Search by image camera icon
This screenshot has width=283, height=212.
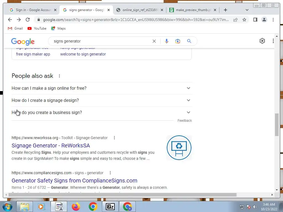coord(178,41)
